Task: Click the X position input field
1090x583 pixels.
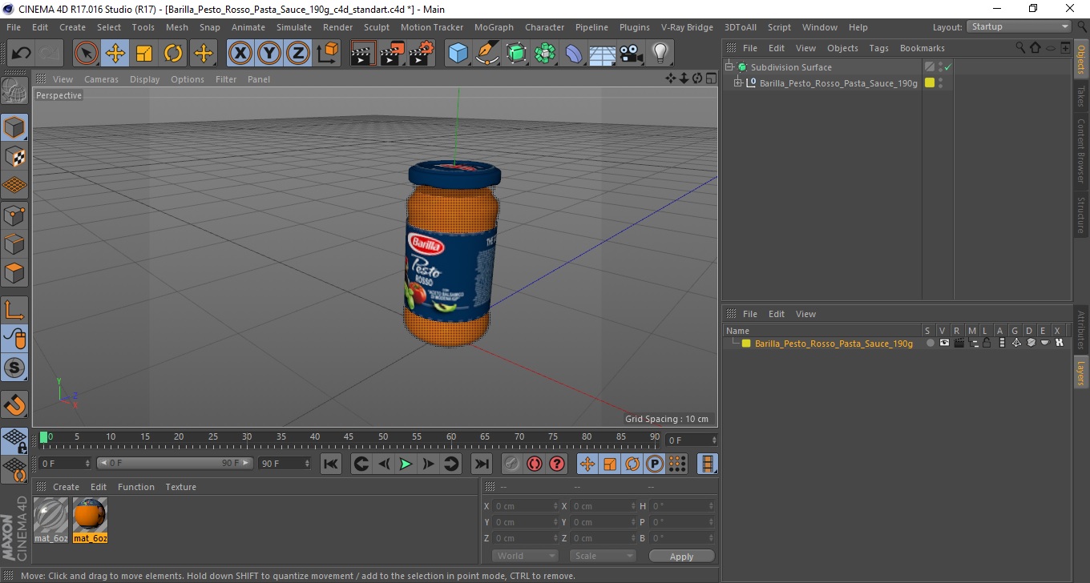Action: tap(525, 506)
